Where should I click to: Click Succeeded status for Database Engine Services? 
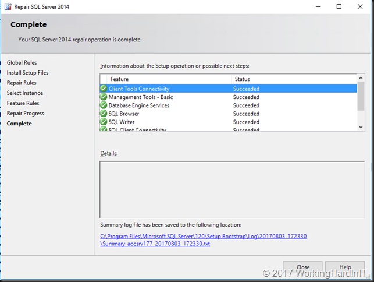[246, 105]
